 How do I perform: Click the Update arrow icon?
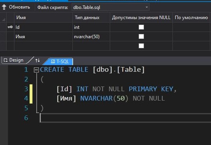[4, 7]
